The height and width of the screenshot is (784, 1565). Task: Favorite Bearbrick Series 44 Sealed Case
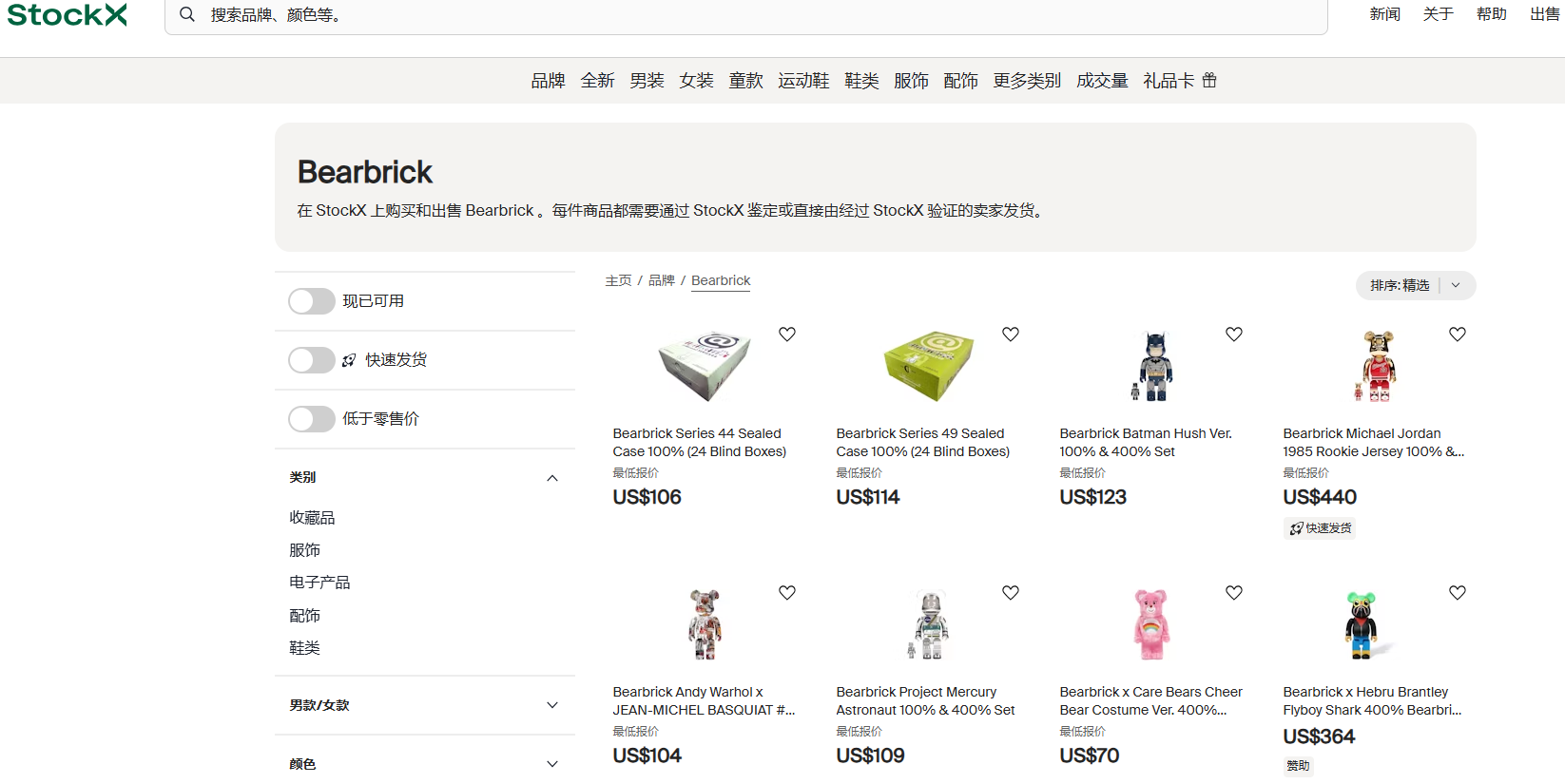[787, 335]
